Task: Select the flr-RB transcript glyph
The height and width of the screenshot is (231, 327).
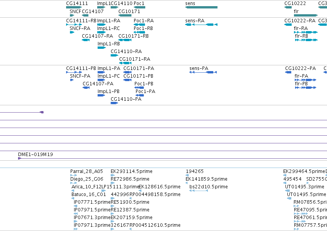Action: click(x=306, y=40)
